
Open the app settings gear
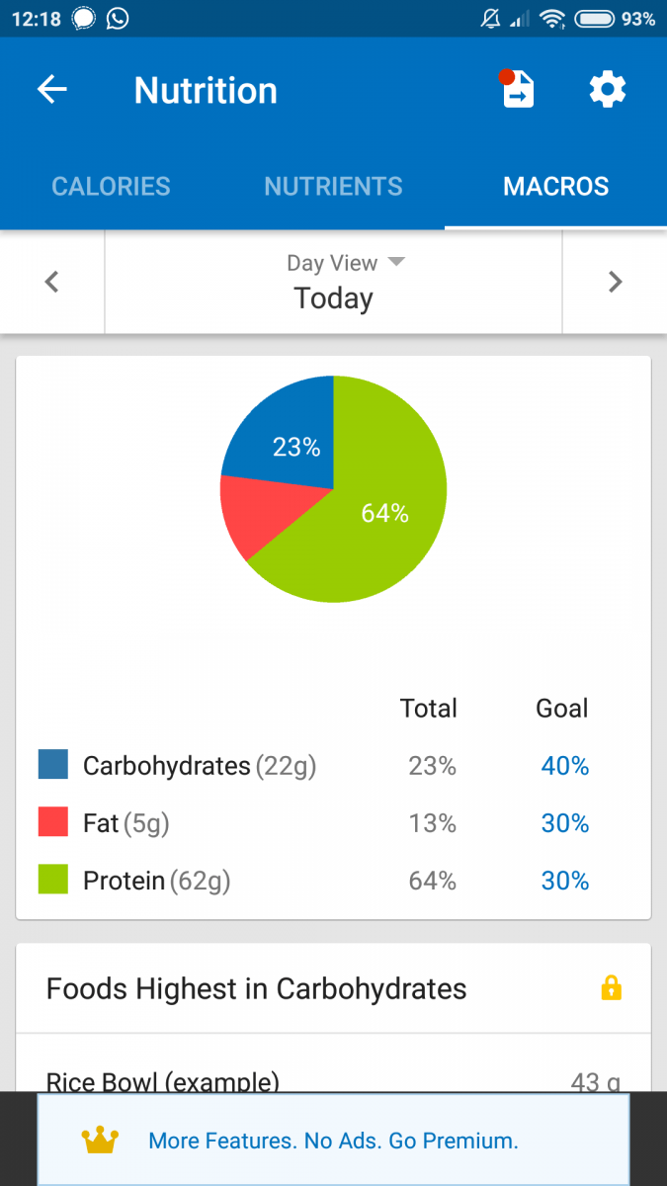tap(607, 89)
